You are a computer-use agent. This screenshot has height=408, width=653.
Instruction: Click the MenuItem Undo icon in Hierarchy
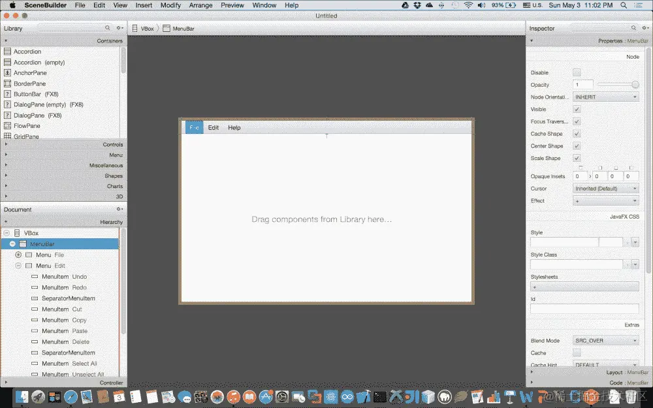coord(35,276)
